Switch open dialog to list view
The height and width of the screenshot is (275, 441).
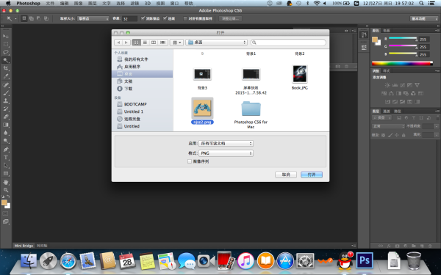point(145,43)
